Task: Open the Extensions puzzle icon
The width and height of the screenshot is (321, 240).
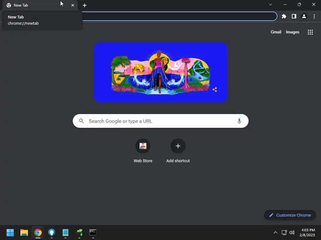Action: pos(284,16)
